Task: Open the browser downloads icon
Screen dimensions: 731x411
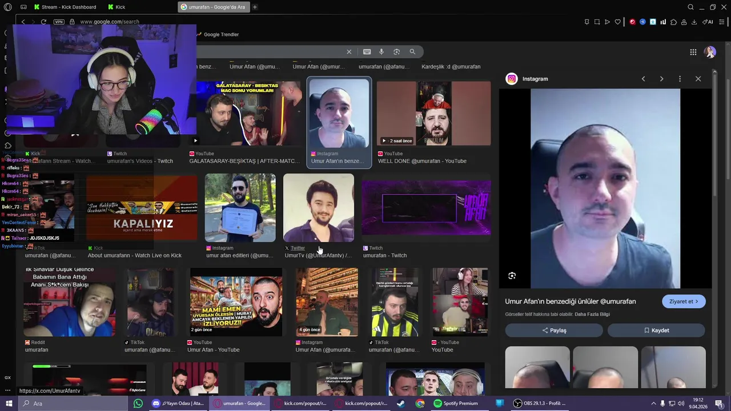Action: coord(694,22)
